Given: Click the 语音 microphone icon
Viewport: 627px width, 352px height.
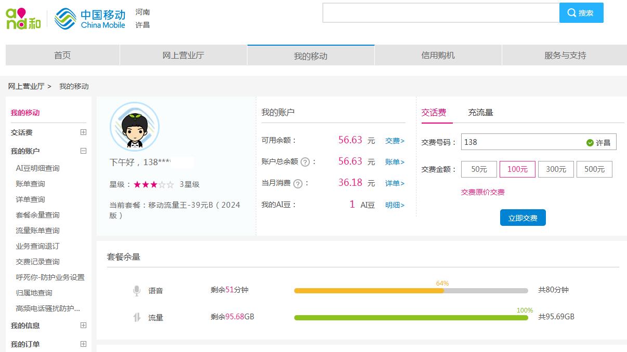Looking at the screenshot, I should [137, 291].
